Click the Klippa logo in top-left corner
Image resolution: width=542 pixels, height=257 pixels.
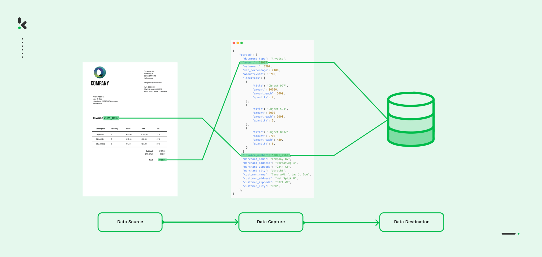(x=22, y=24)
